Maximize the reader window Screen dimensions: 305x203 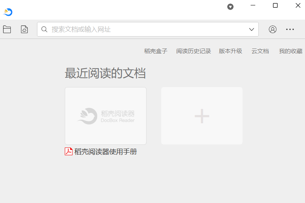coord(275,5)
